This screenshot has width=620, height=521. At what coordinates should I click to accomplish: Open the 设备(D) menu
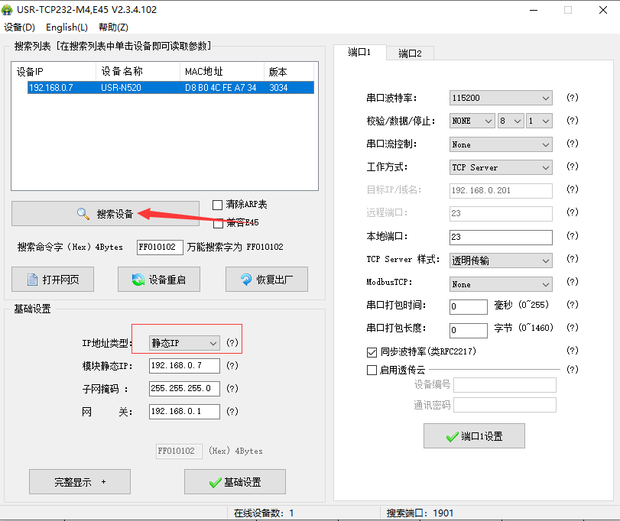pos(19,27)
